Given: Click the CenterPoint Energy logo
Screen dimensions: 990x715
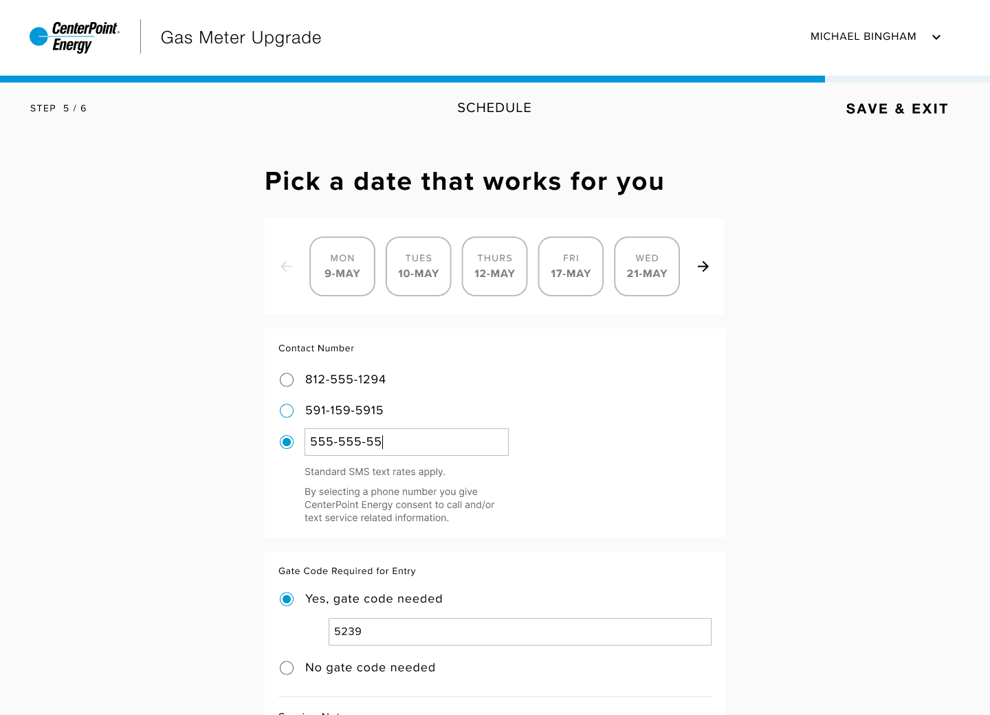Looking at the screenshot, I should point(74,37).
